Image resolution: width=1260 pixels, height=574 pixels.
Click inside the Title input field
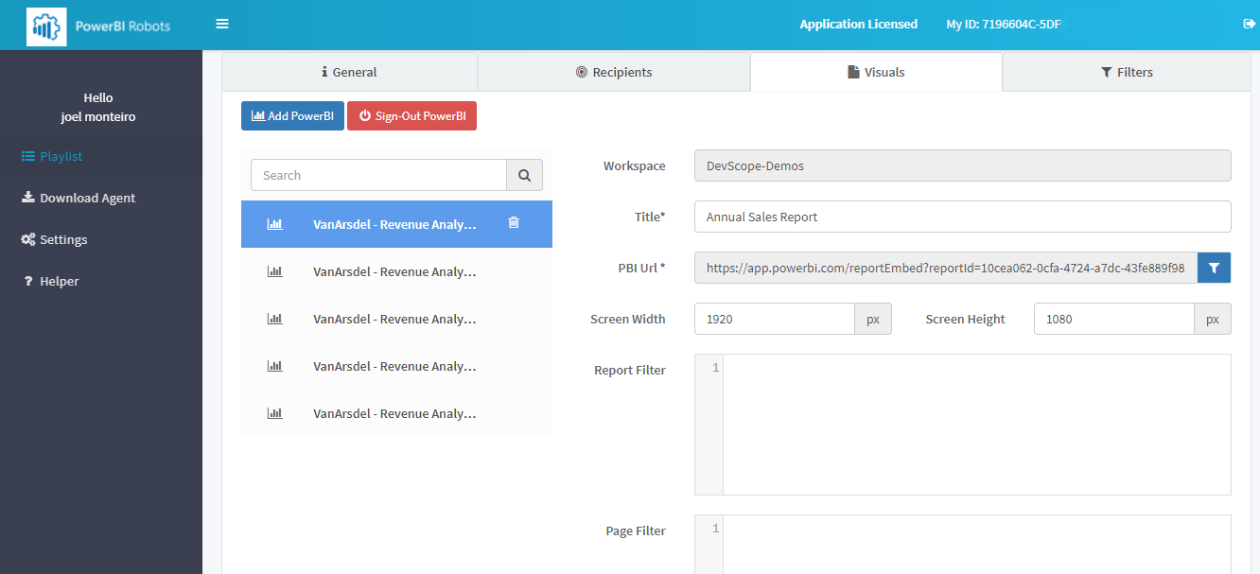pyautogui.click(x=962, y=217)
